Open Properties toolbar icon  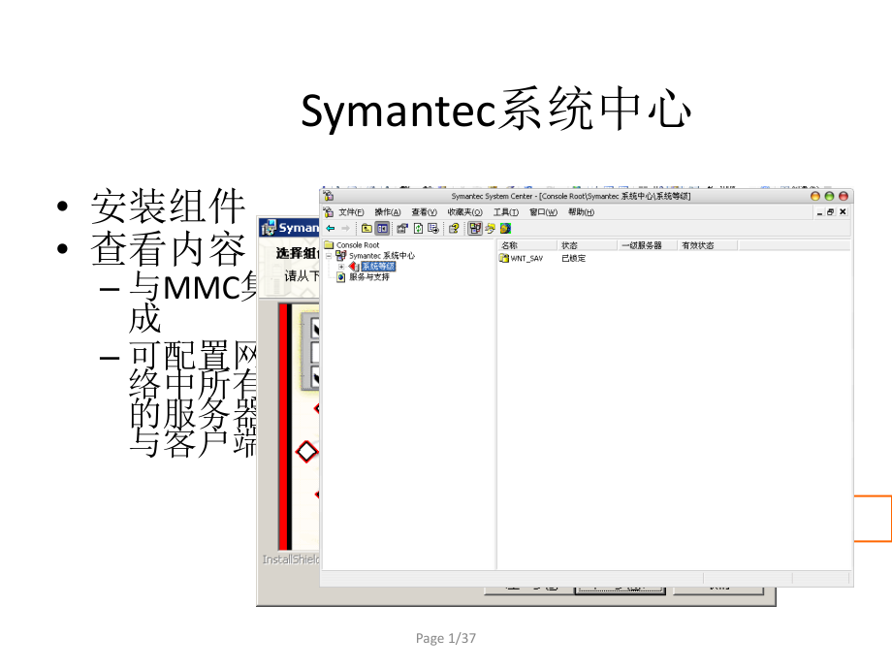(x=402, y=229)
